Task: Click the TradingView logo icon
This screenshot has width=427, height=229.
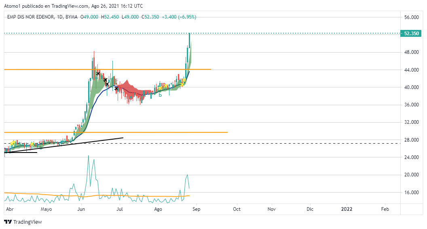Action: [8, 222]
